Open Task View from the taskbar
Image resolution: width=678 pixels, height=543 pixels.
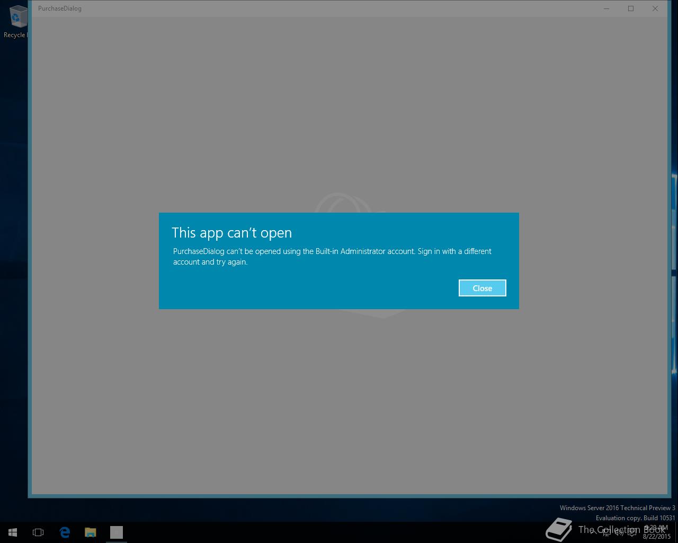tap(38, 532)
